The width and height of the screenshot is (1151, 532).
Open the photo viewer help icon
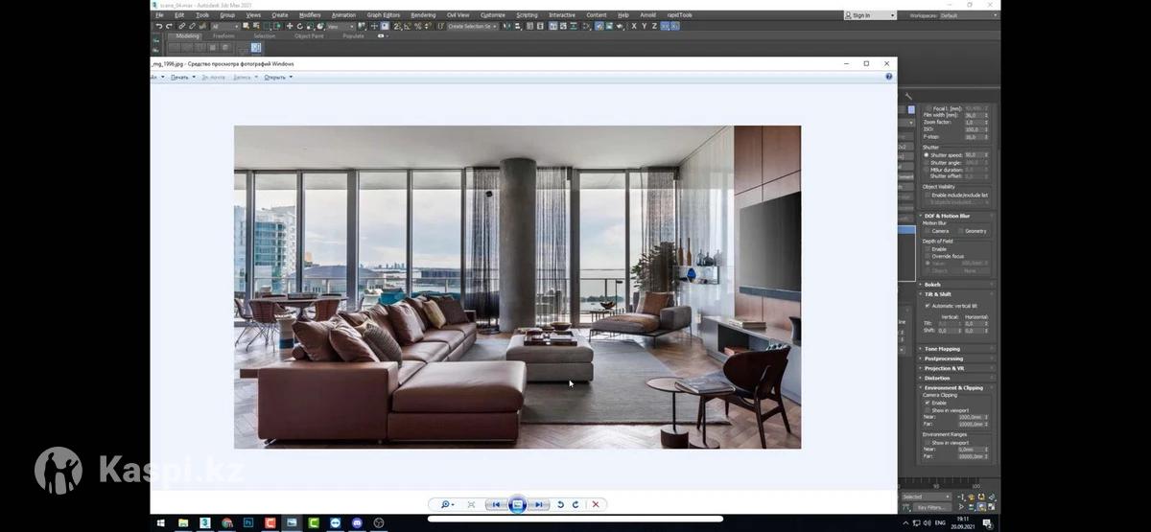(889, 77)
